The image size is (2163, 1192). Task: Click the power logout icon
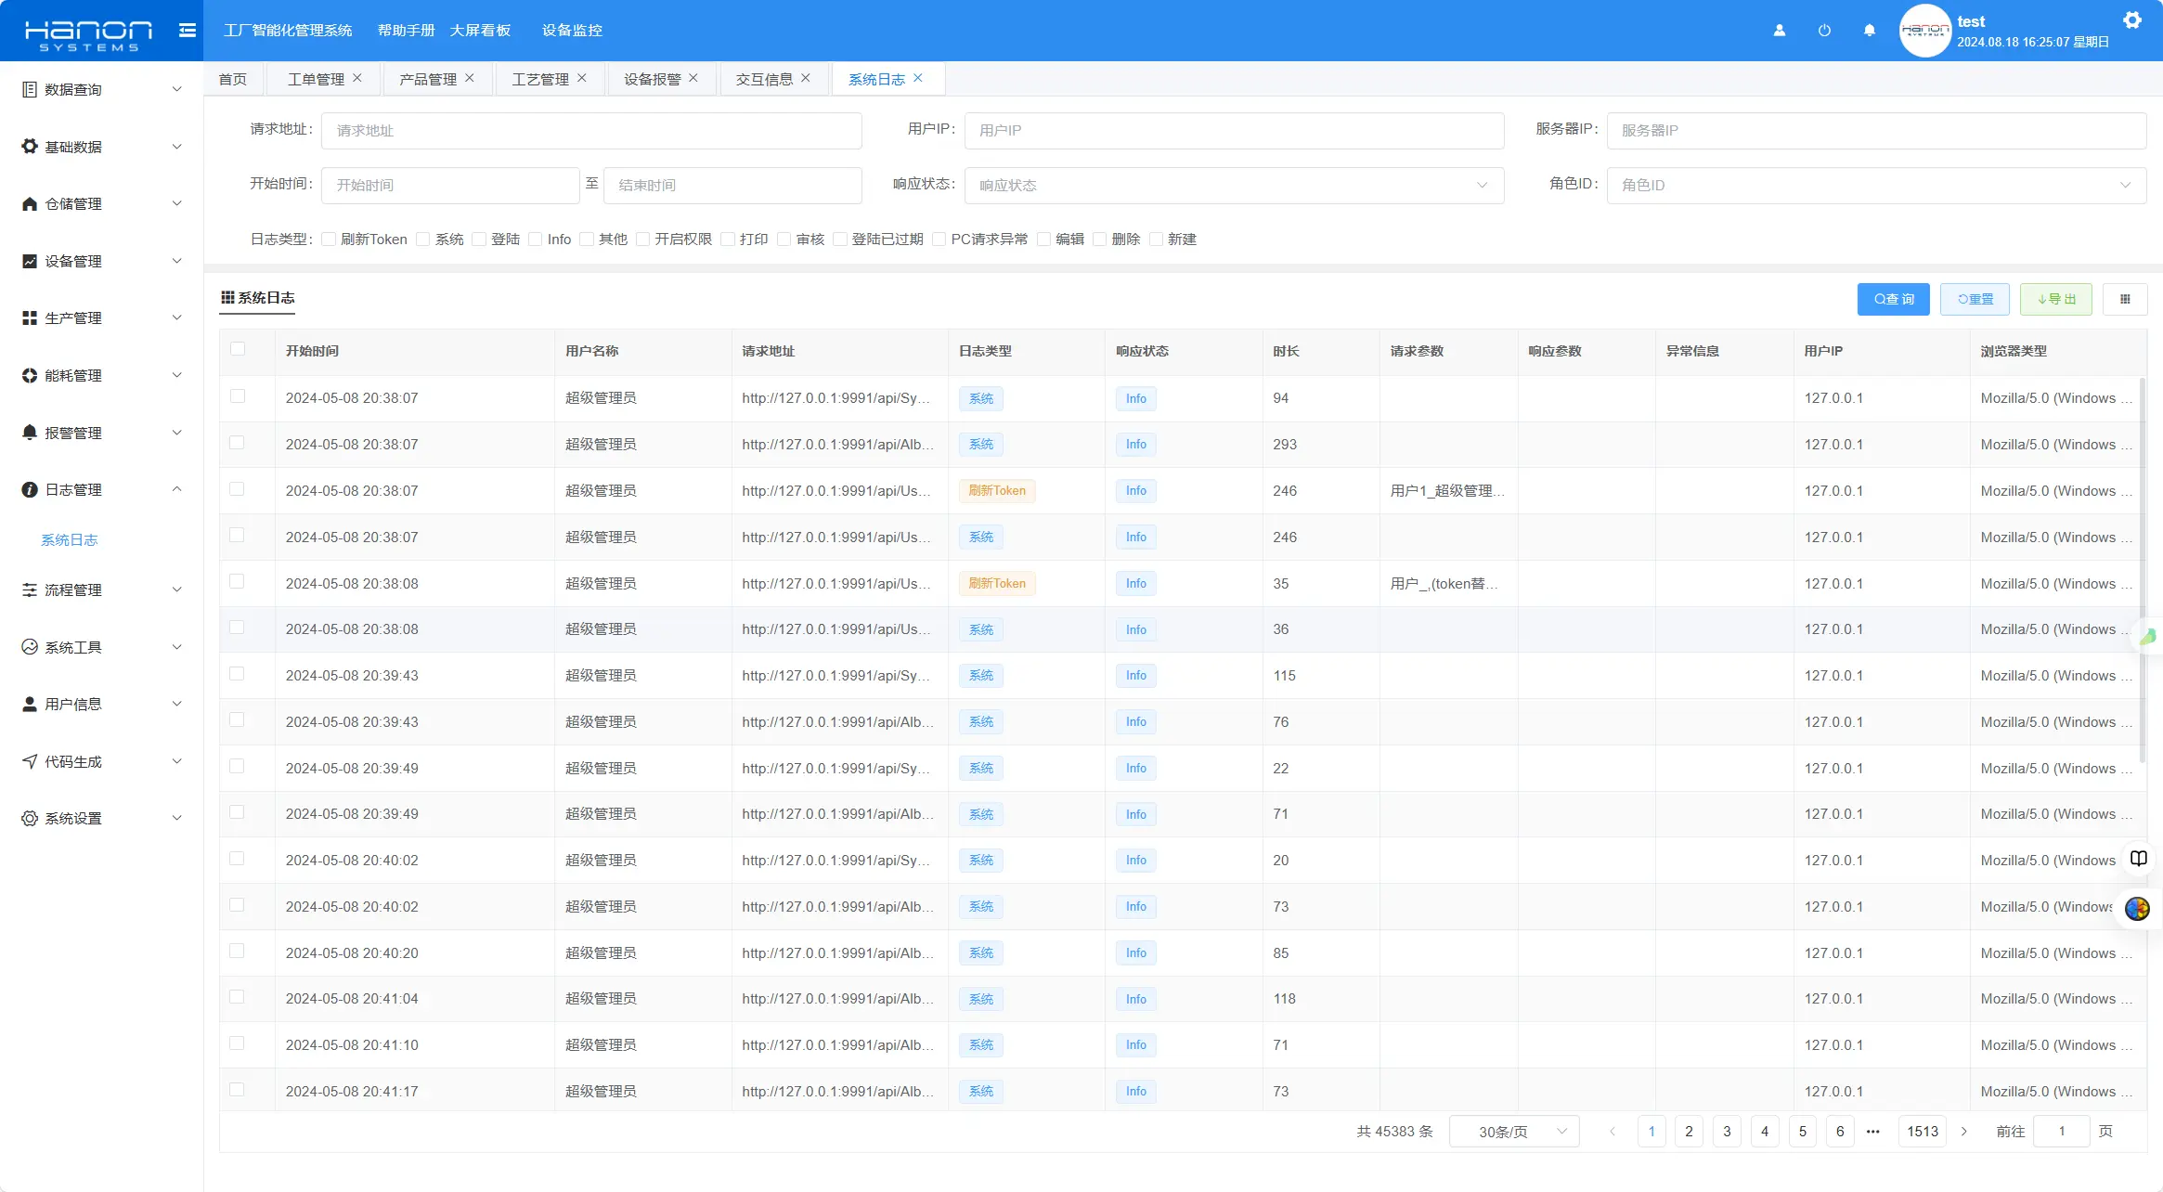[1824, 31]
